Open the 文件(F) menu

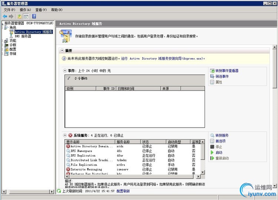click(x=10, y=10)
